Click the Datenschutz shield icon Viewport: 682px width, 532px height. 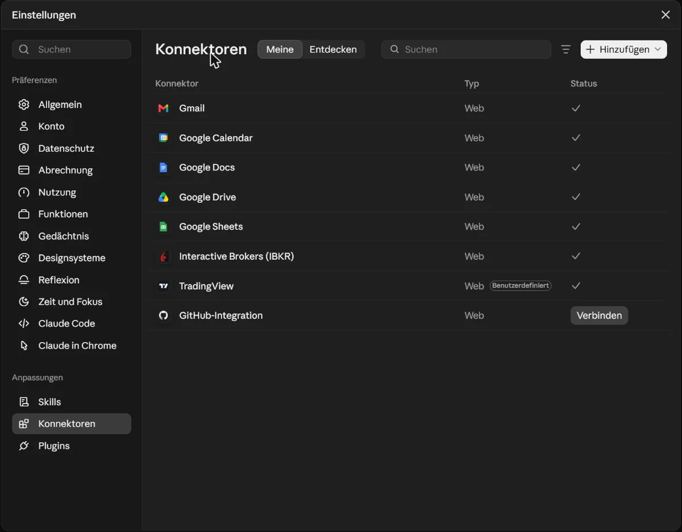point(24,148)
